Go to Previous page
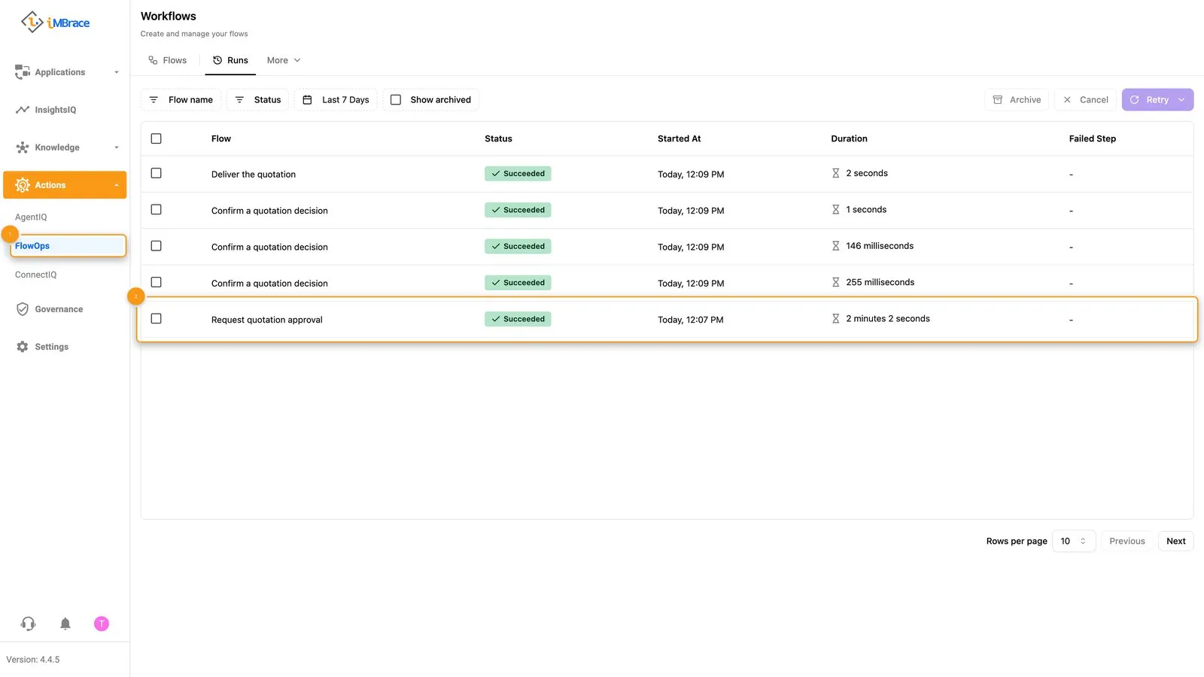 pyautogui.click(x=1126, y=541)
